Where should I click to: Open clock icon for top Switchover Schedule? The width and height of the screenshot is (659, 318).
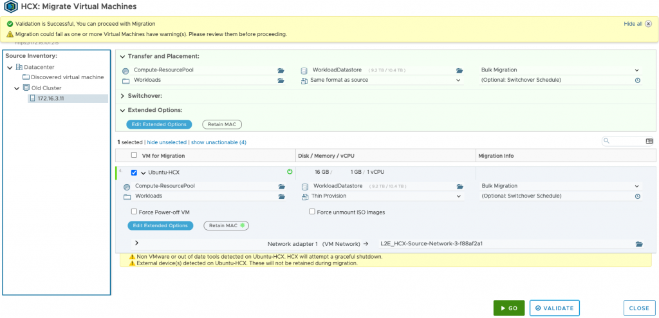coord(638,80)
